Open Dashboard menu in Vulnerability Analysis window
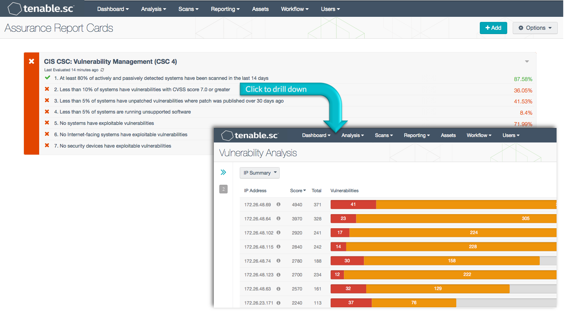This screenshot has width=564, height=321. coord(316,135)
